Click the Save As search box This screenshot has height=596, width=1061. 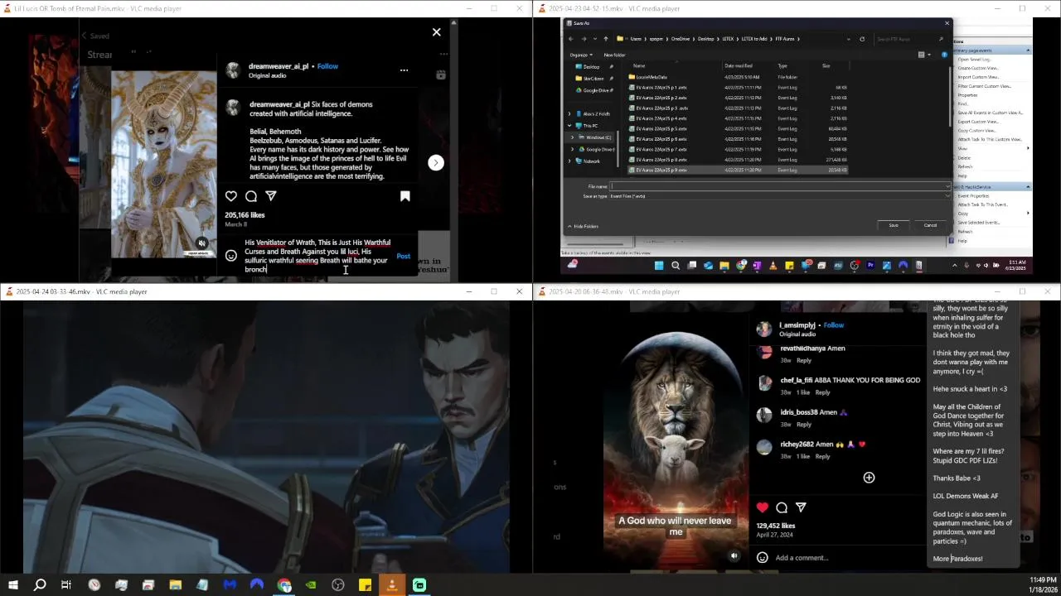[x=909, y=39]
